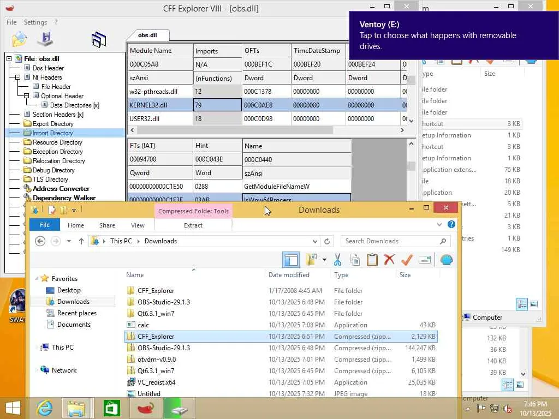Image resolution: width=559 pixels, height=419 pixels.
Task: Select Desktop under Favorites
Action: coord(69,290)
